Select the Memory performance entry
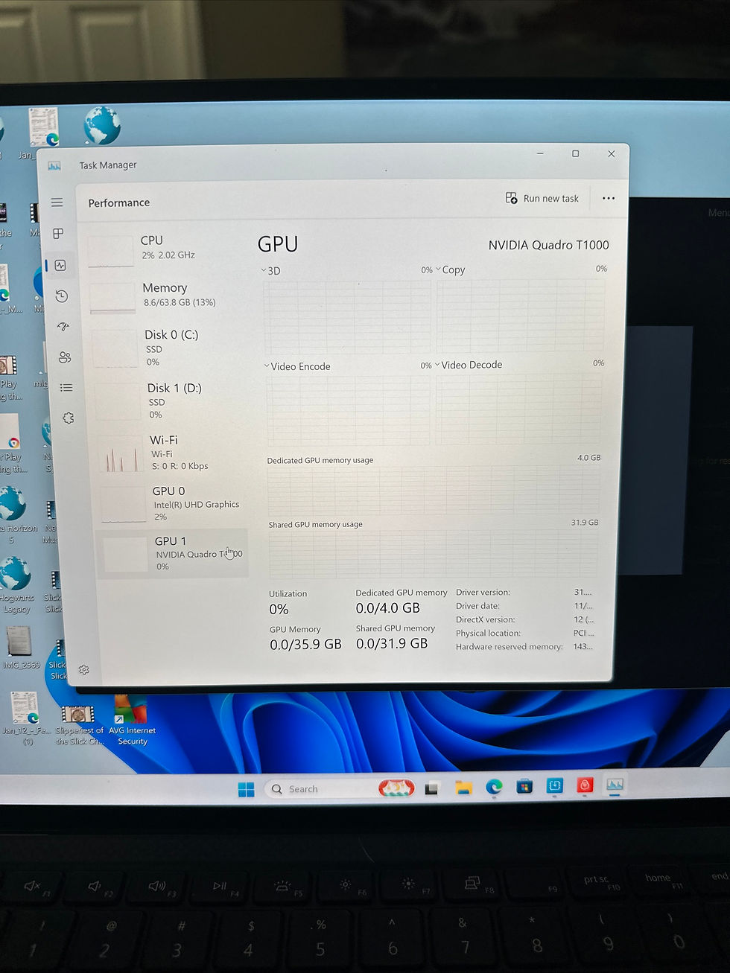Viewport: 730px width, 973px height. (x=169, y=296)
